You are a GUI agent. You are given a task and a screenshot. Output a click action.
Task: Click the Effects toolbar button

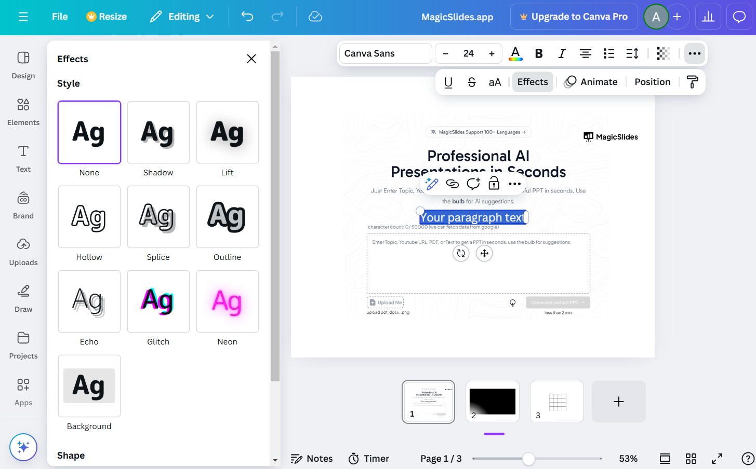click(x=533, y=82)
